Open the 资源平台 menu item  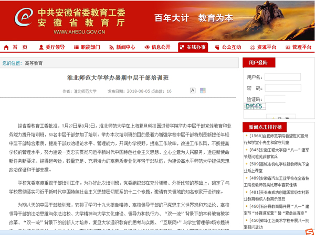267,47
